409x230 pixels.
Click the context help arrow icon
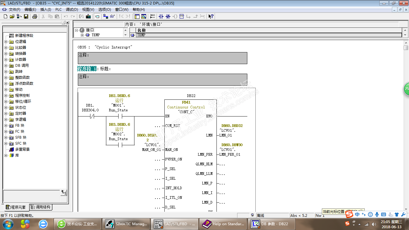(x=211, y=16)
